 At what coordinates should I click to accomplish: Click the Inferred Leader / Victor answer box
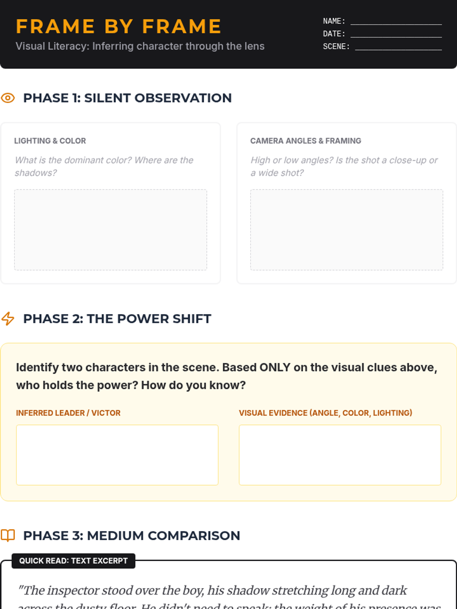click(x=117, y=455)
